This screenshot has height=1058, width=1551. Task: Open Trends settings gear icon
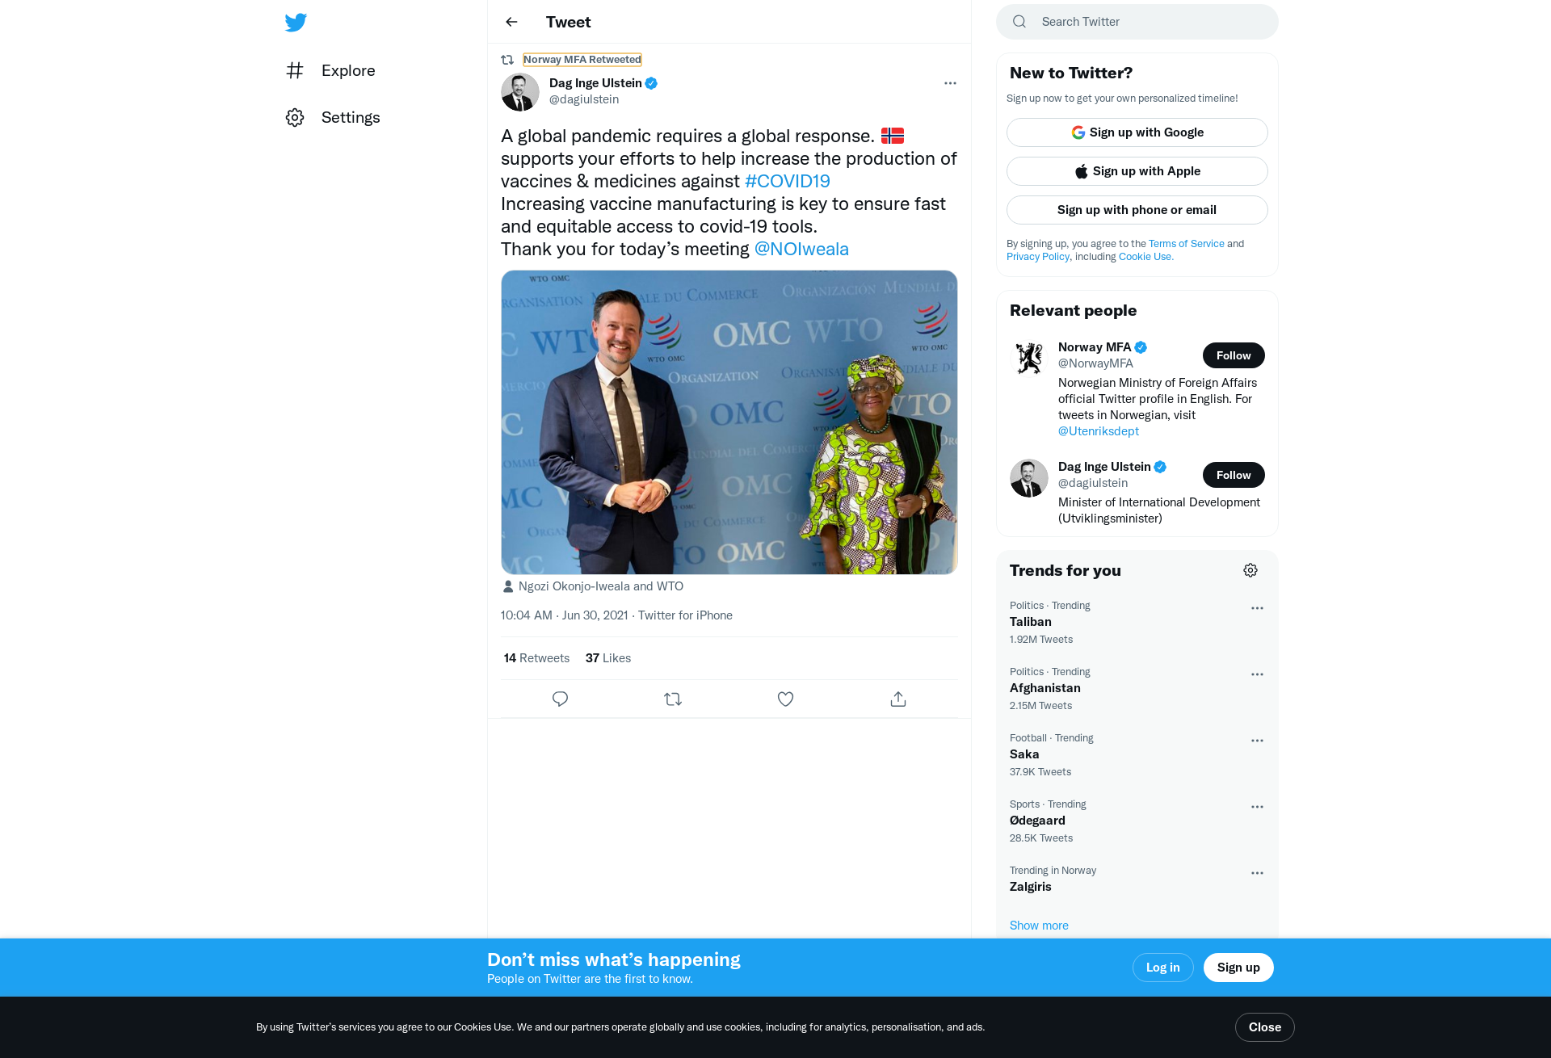coord(1250,570)
